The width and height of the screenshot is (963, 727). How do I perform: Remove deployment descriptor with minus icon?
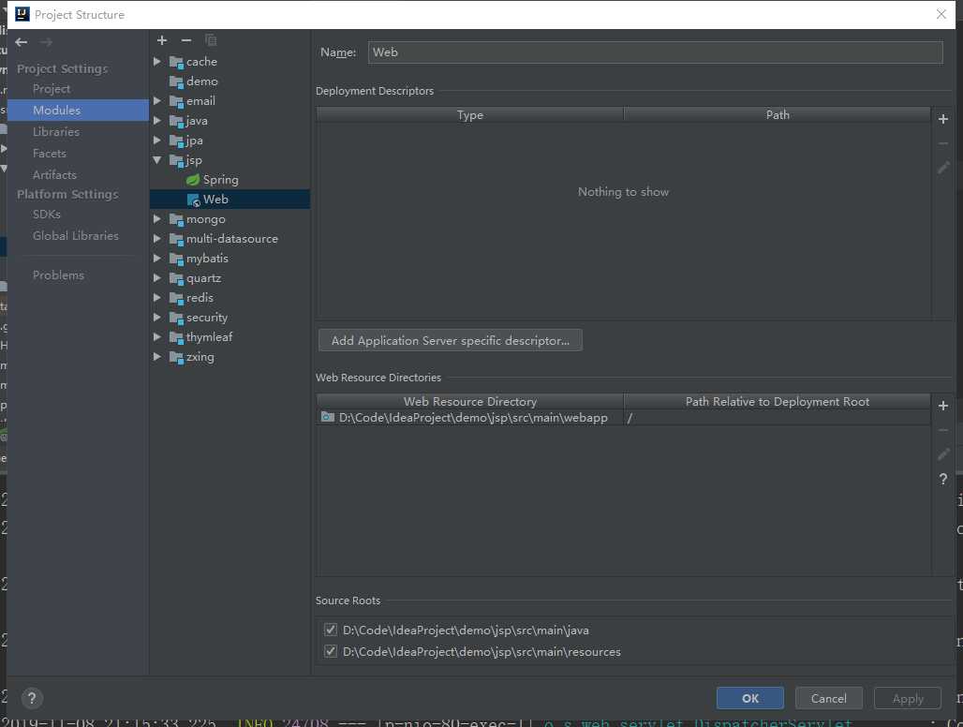click(x=943, y=143)
